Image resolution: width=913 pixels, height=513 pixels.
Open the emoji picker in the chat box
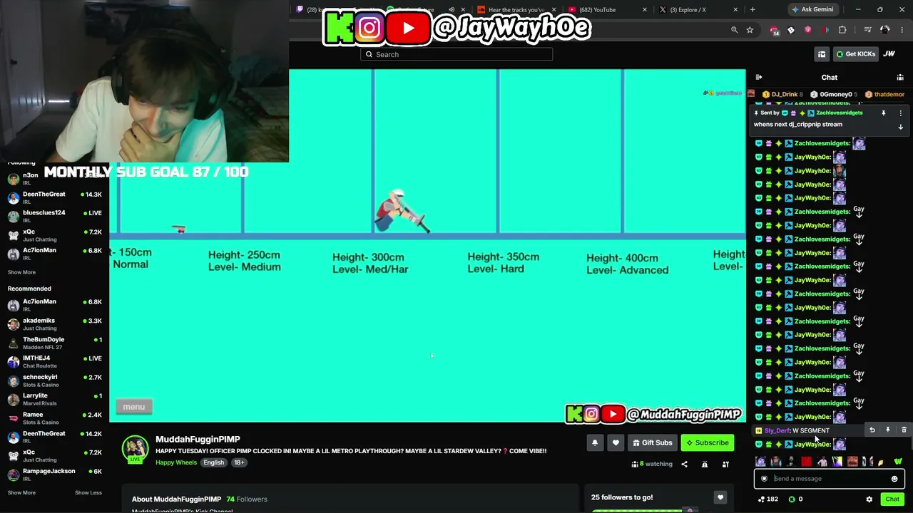point(894,479)
